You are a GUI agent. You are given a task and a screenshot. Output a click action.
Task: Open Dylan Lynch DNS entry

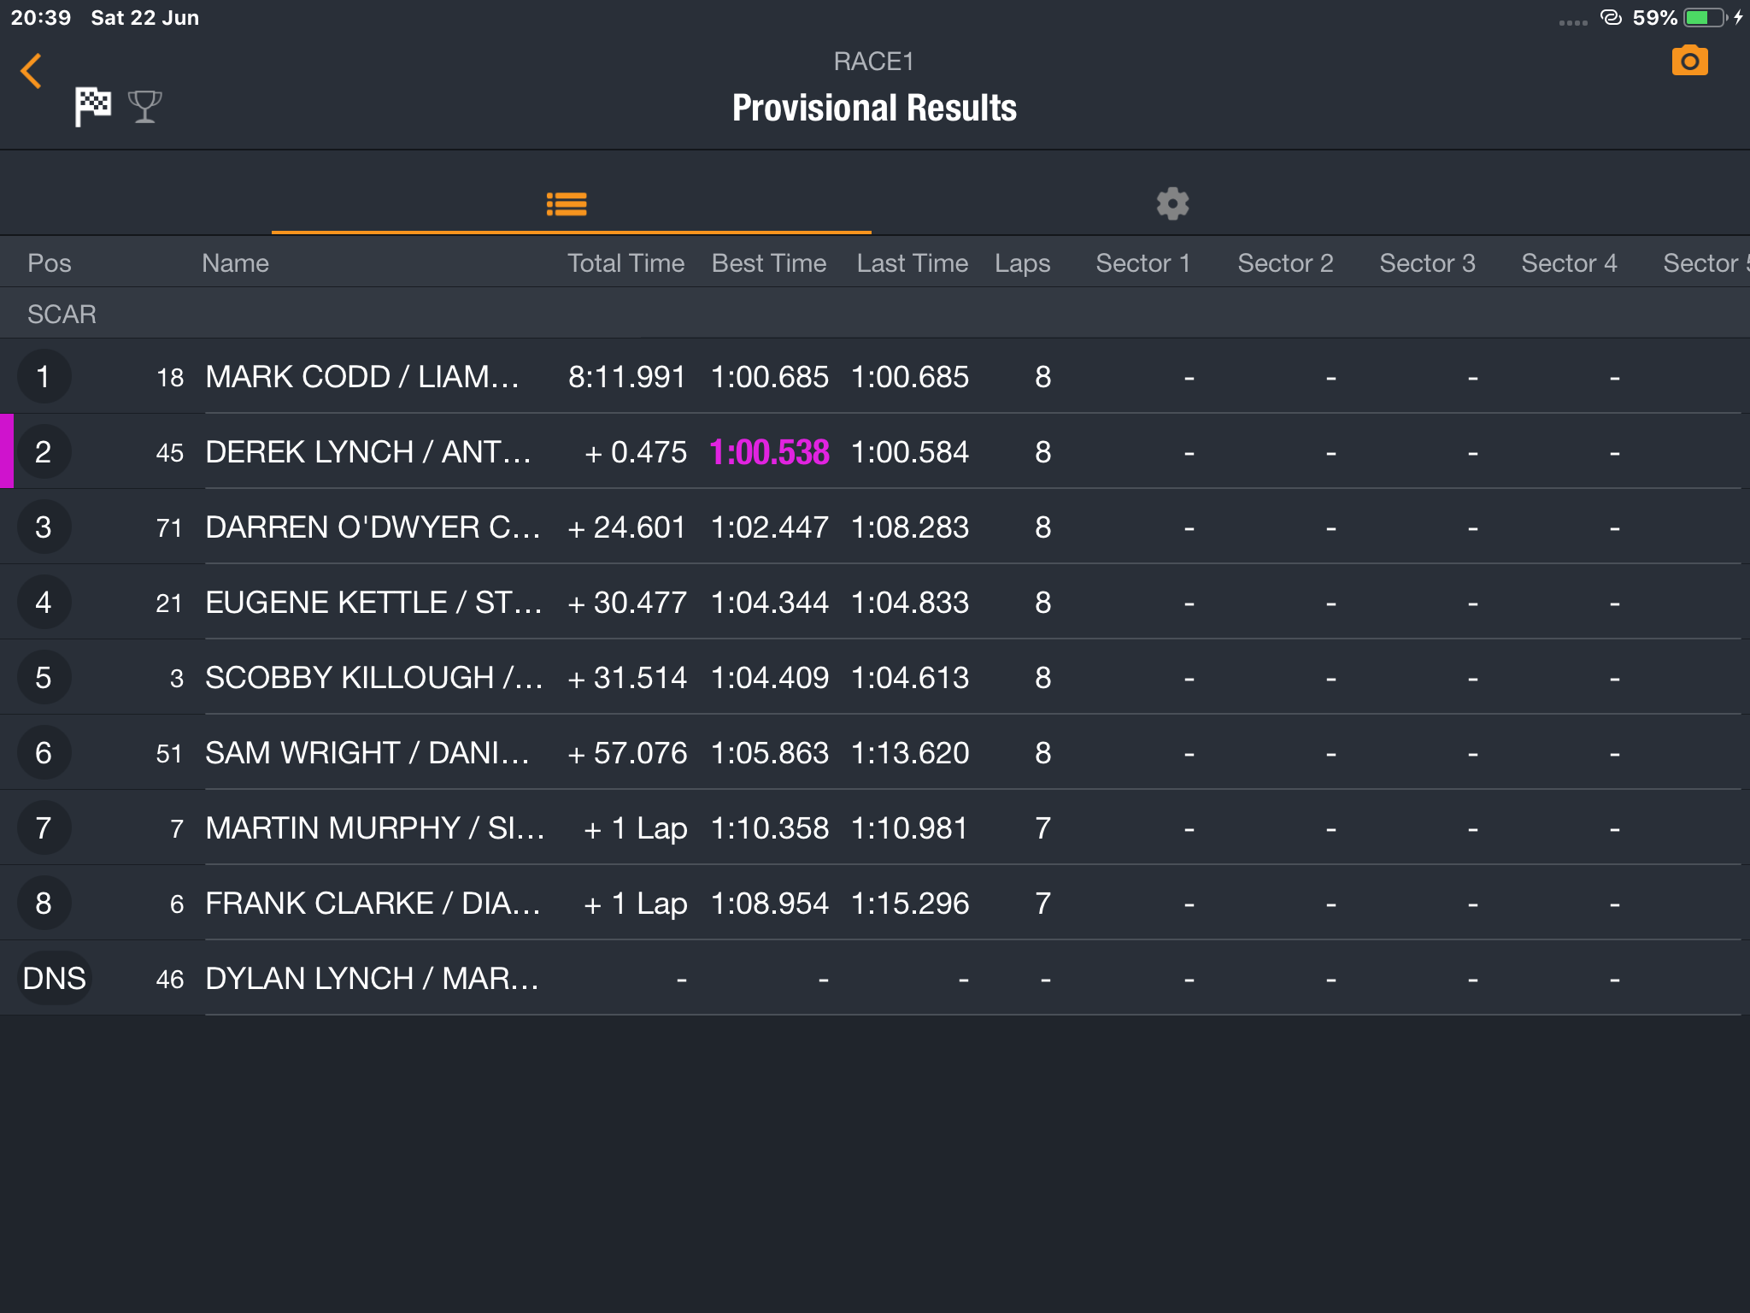(875, 978)
